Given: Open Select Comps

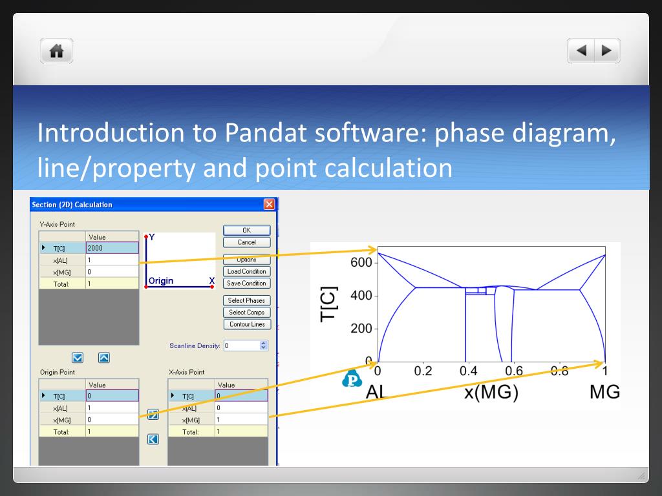Looking at the screenshot, I should pyautogui.click(x=246, y=312).
